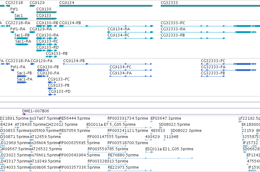Click EST SD08022.3prime
The image size is (260, 172).
(186, 131)
